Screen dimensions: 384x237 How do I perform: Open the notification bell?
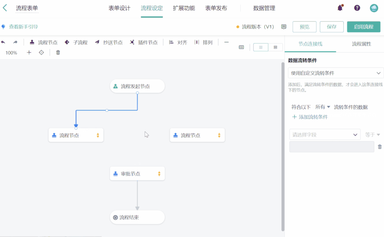pos(340,8)
